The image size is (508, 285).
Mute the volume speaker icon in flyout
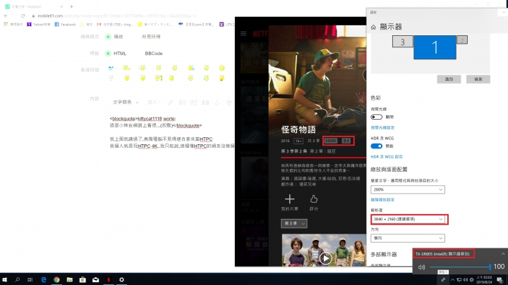[x=421, y=267]
